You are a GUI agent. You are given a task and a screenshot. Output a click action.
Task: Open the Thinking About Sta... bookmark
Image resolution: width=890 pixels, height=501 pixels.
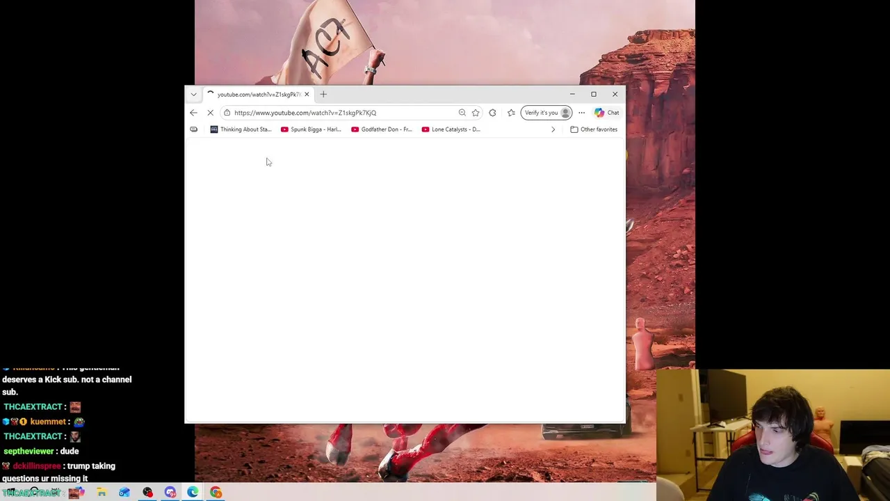[x=241, y=129]
